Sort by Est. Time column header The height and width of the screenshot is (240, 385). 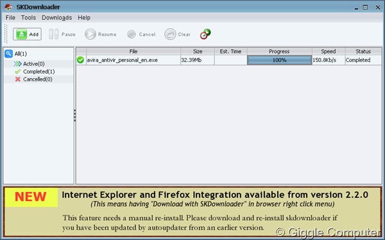click(230, 51)
